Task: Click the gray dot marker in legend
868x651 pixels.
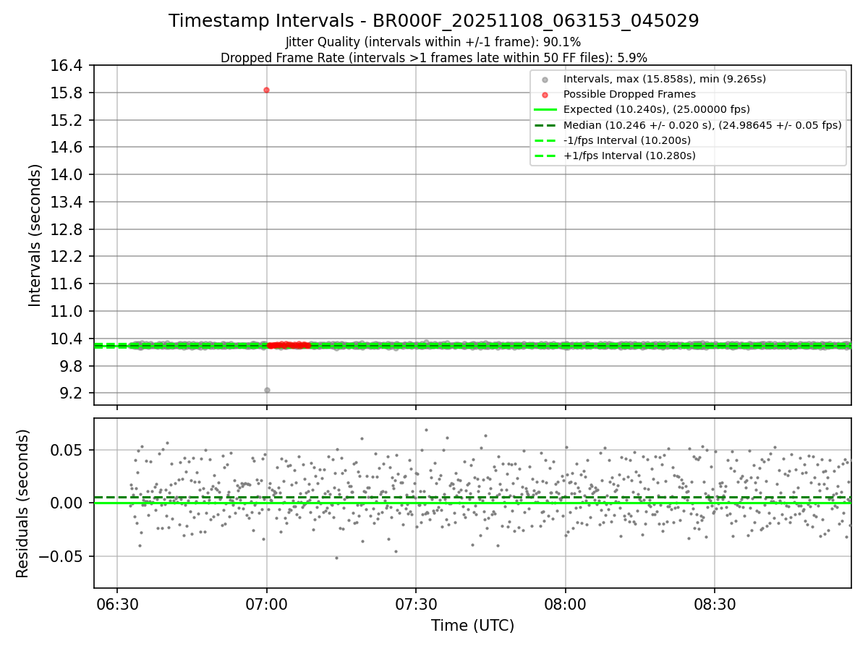Action: [545, 80]
